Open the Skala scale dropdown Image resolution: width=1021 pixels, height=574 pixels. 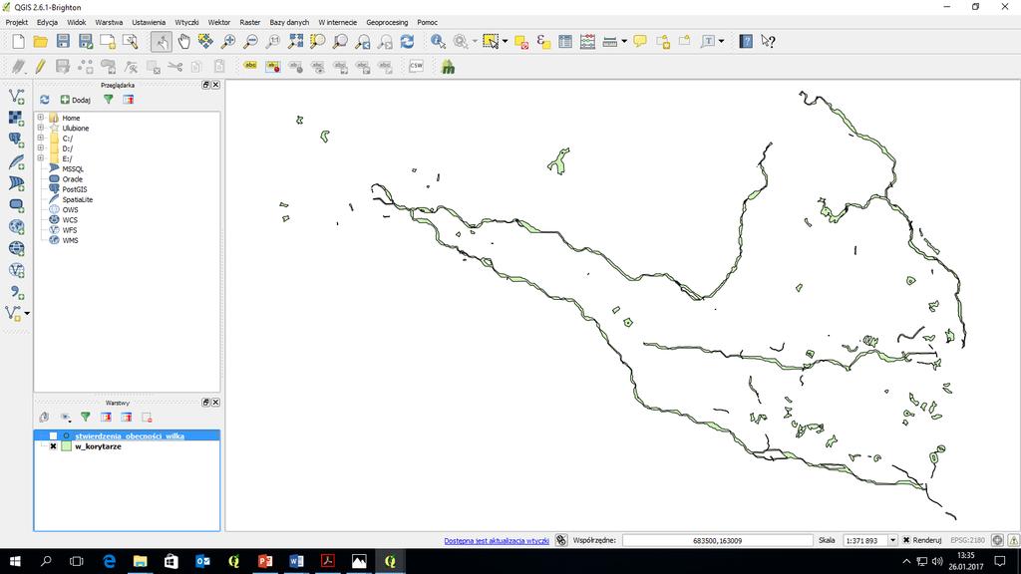tap(892, 540)
